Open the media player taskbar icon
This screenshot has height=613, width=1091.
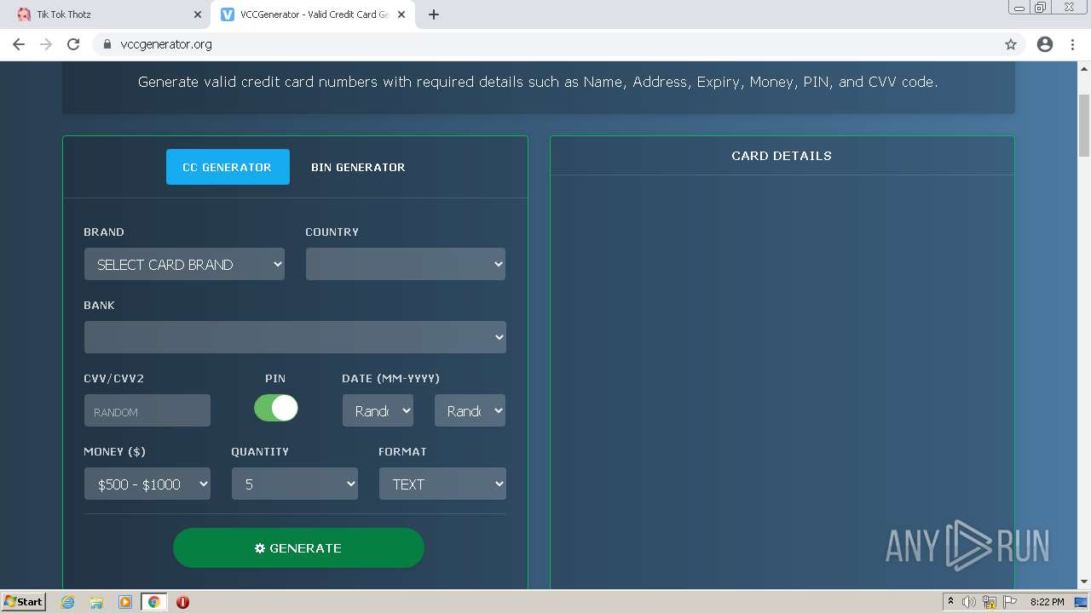tap(124, 602)
